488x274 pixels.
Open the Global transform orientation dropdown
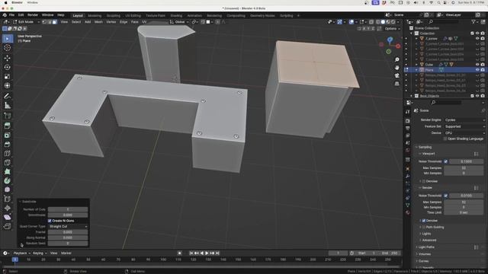coord(179,22)
